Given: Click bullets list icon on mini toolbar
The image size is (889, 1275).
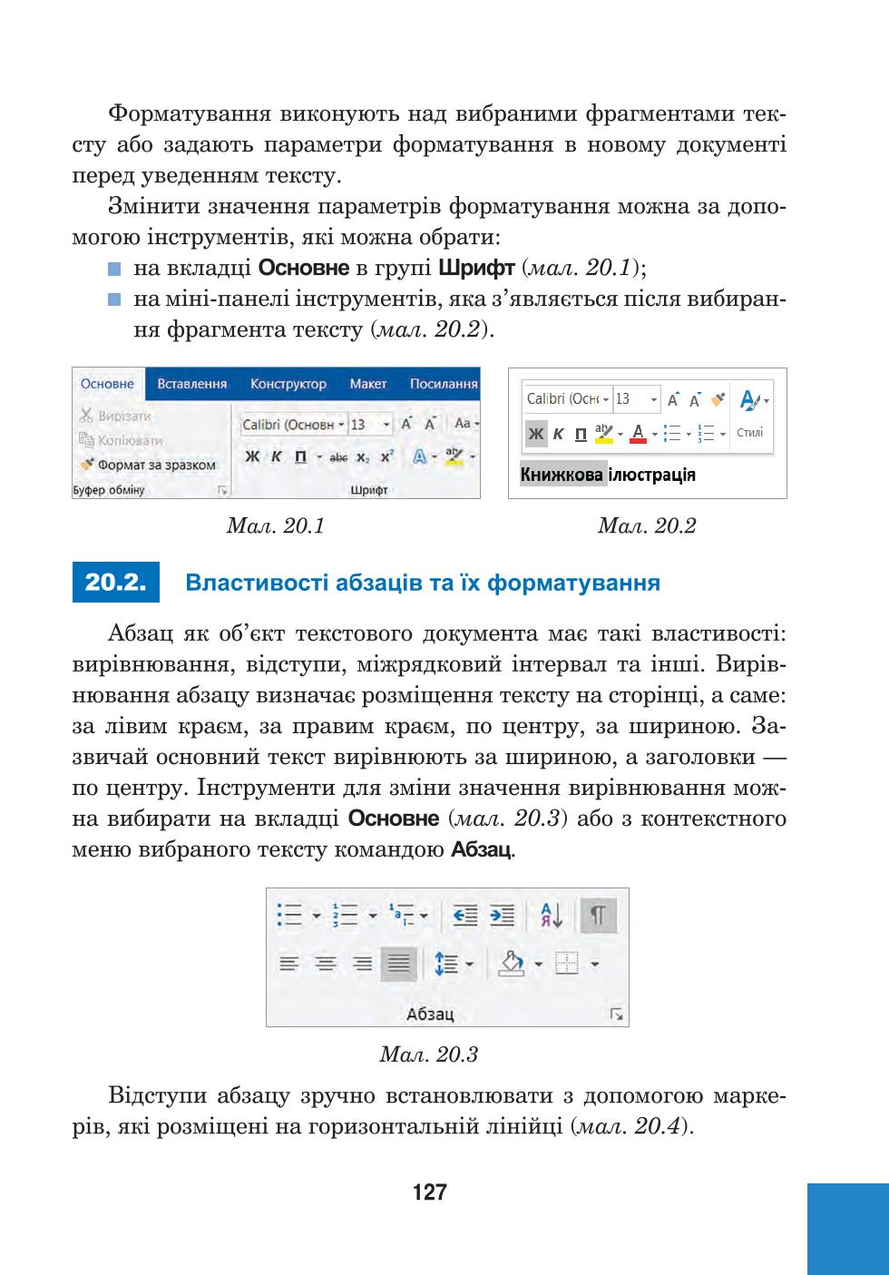Looking at the screenshot, I should (672, 434).
